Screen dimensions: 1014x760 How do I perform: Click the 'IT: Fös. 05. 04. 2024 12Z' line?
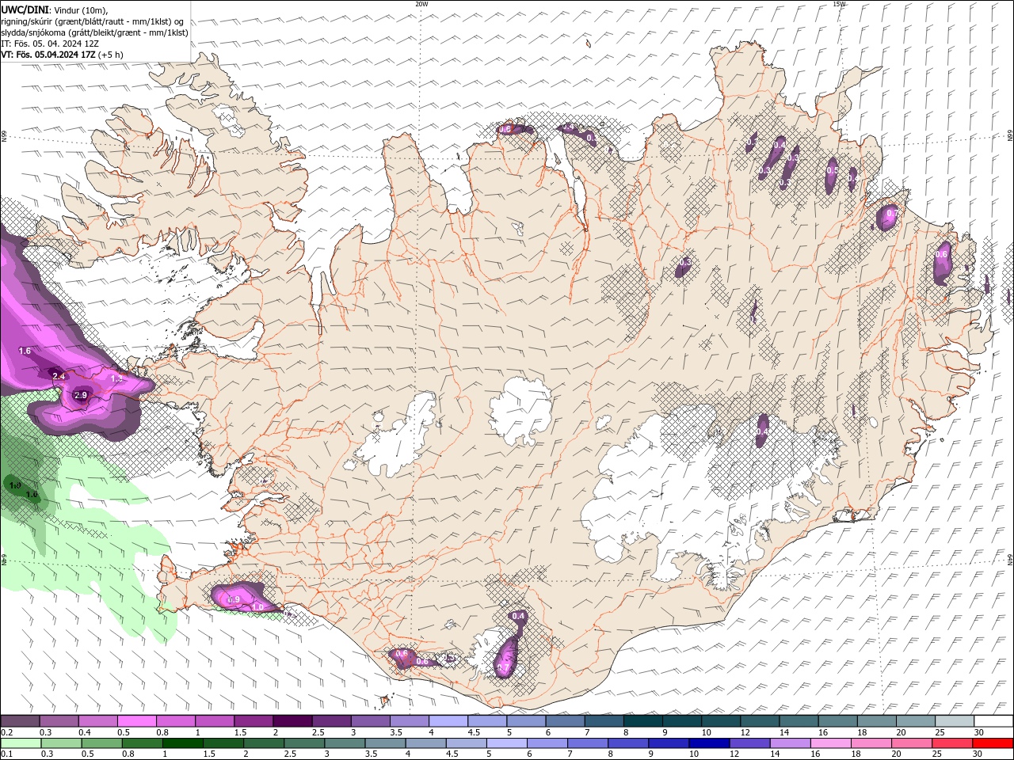pyautogui.click(x=50, y=44)
